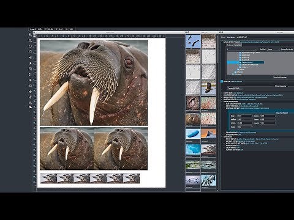This screenshot has height=220, width=294.
Task: Open the Print tab in settings panel
Action: [223, 37]
